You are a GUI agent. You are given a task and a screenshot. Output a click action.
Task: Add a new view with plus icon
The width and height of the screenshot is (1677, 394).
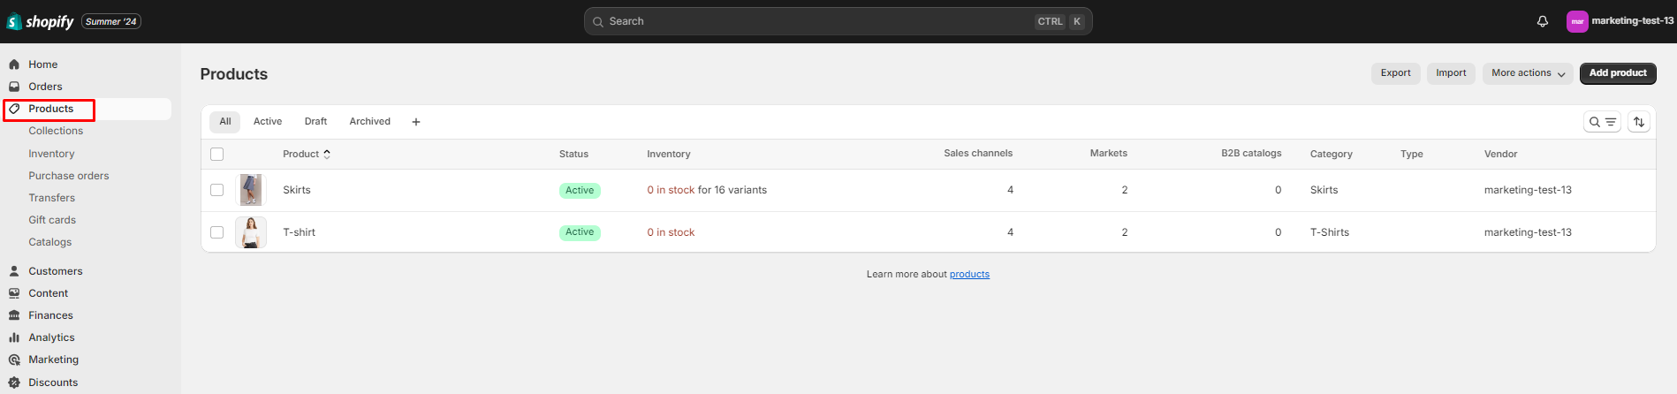click(x=416, y=122)
